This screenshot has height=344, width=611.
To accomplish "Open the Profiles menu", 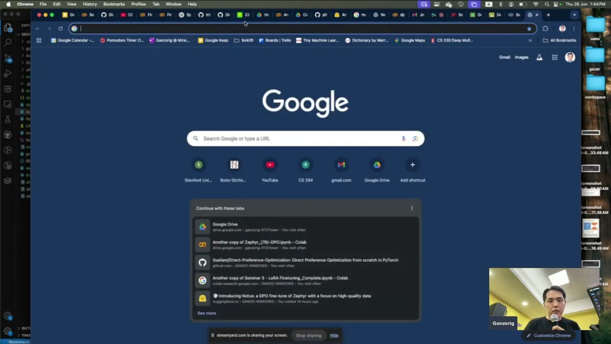I will click(138, 4).
